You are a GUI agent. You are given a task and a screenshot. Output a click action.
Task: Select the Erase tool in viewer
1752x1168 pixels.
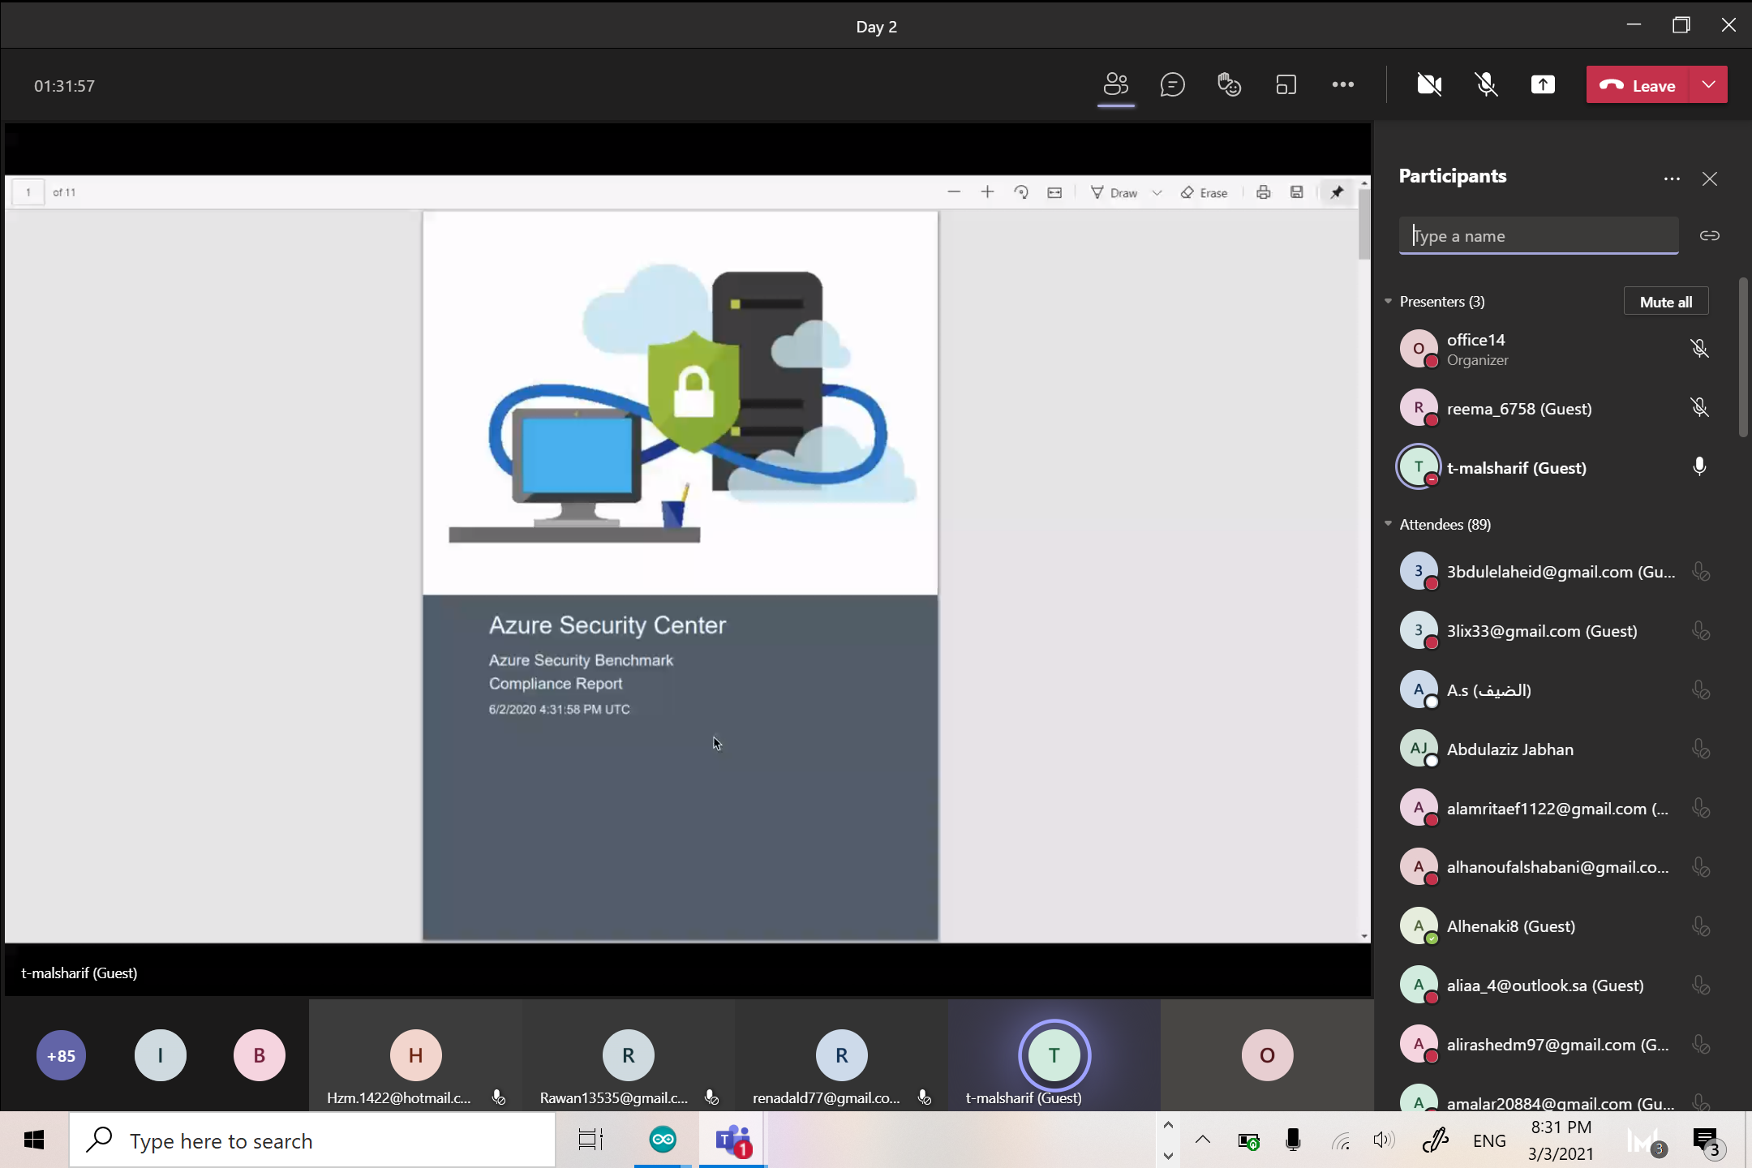point(1204,193)
